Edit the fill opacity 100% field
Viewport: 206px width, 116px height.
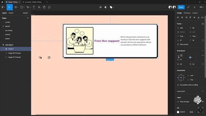191,112
